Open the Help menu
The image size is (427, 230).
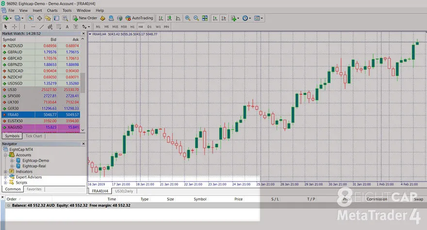point(99,10)
